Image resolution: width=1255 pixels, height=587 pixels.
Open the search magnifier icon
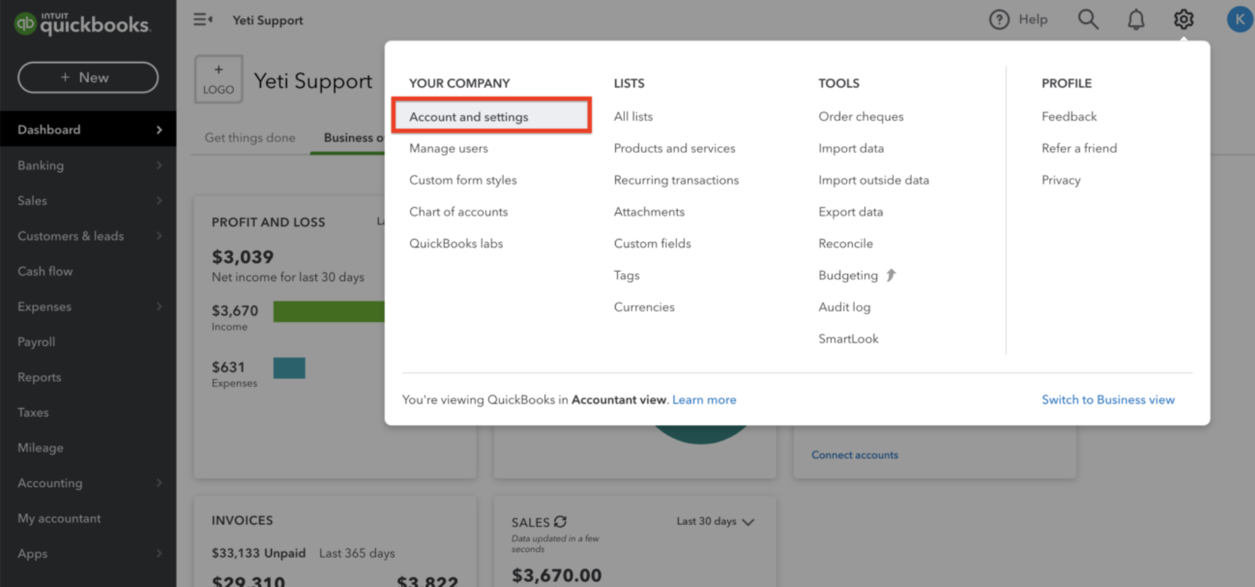point(1088,19)
